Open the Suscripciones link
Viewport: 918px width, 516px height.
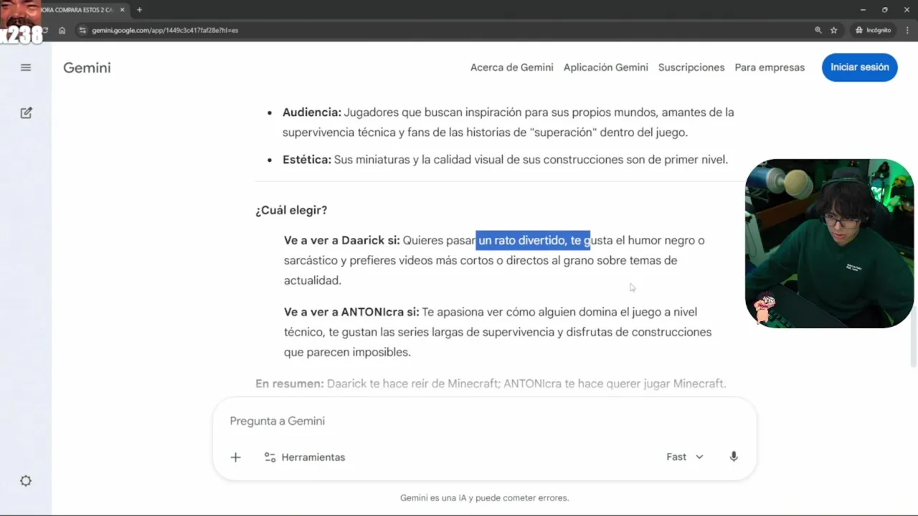(691, 67)
